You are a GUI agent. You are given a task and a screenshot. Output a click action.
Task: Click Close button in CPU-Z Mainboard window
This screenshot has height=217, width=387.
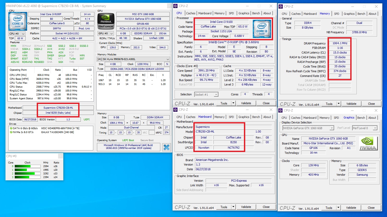[266, 207]
